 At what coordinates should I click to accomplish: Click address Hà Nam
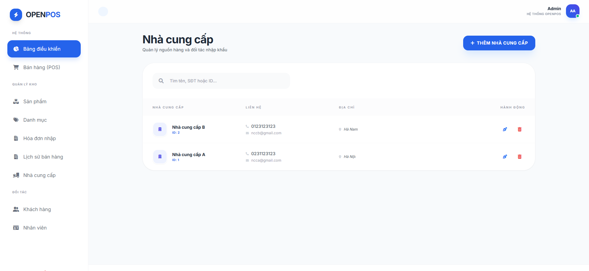click(x=351, y=129)
